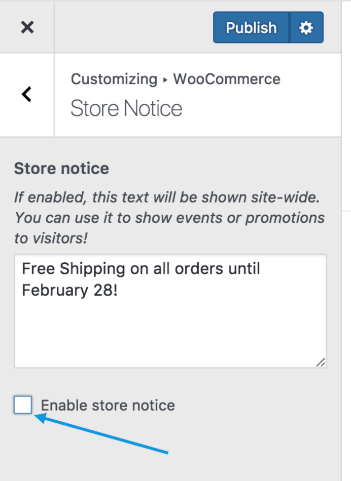Grab the textarea resize handle corner

click(320, 362)
